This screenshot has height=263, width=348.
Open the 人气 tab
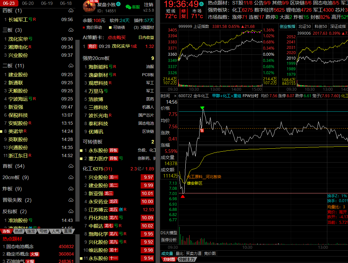pyautogui.click(x=56, y=231)
